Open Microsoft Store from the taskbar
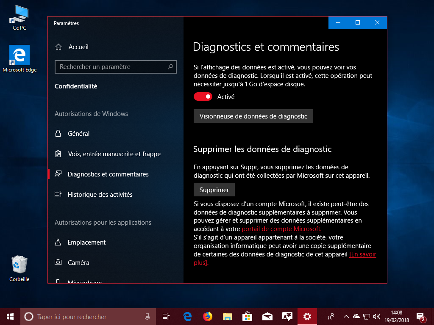This screenshot has width=434, height=325. (247, 317)
